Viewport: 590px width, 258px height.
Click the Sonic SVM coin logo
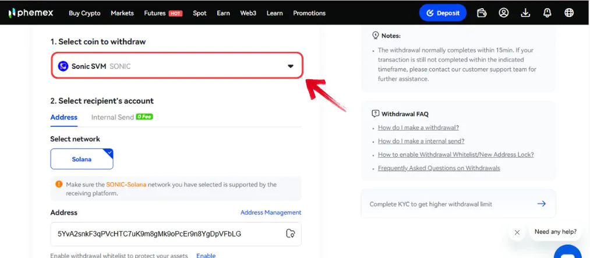point(63,66)
